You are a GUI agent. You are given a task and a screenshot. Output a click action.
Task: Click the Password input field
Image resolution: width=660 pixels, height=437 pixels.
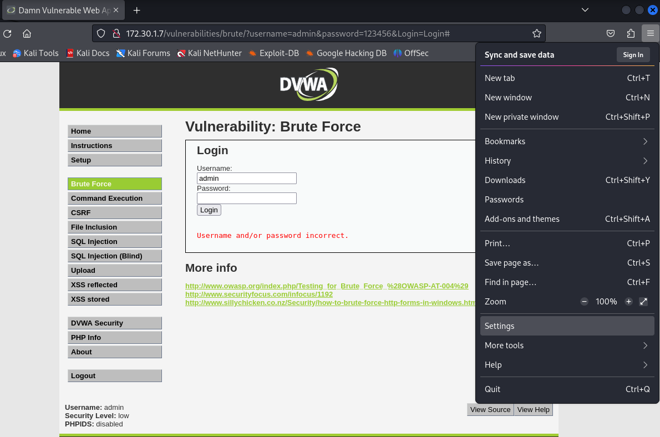coord(247,198)
